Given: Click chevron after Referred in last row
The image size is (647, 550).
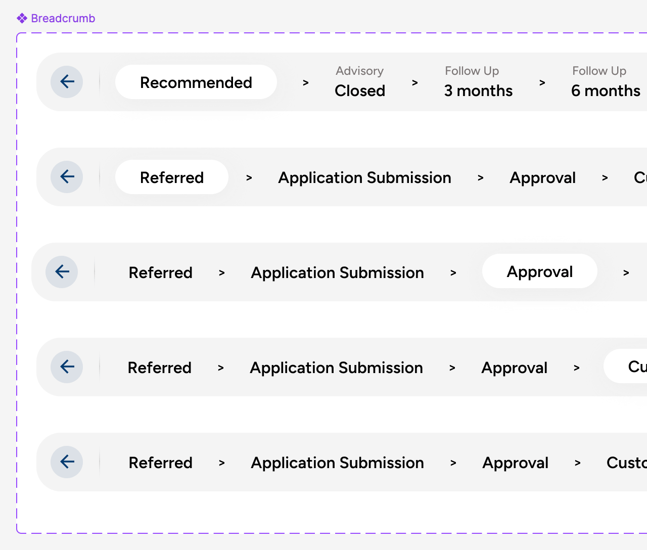Looking at the screenshot, I should point(222,463).
